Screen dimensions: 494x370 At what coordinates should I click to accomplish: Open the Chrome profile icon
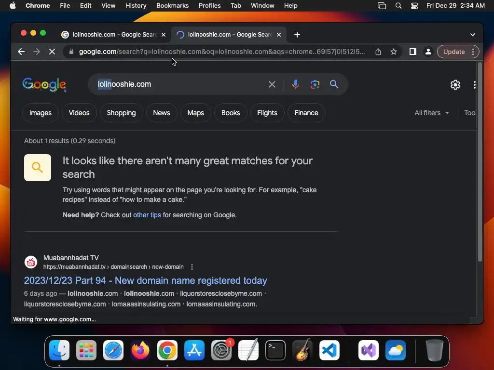tap(428, 52)
